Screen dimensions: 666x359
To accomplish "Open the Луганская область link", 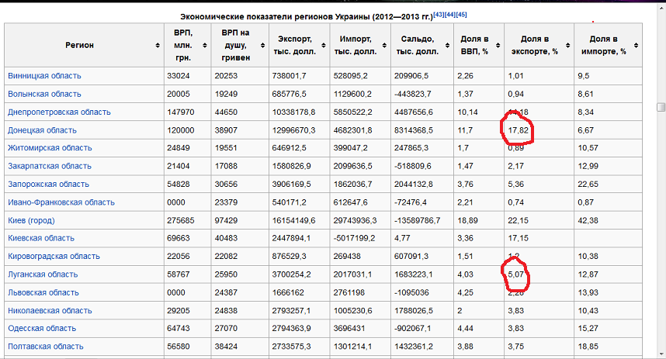I will [43, 274].
